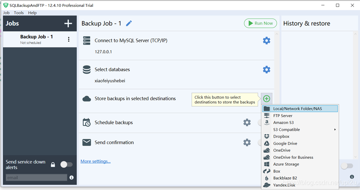Viewport: 360px width, 190px height.
Task: Open Select databases settings gear
Action: [266, 70]
